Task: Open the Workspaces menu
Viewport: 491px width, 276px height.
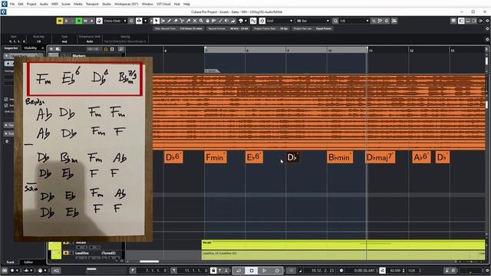Action: [126, 4]
